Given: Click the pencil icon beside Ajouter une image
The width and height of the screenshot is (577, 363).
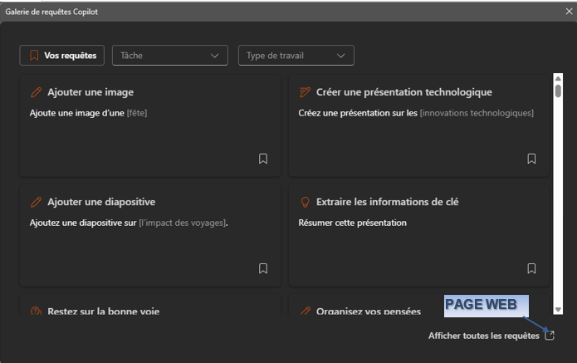Looking at the screenshot, I should click(36, 92).
